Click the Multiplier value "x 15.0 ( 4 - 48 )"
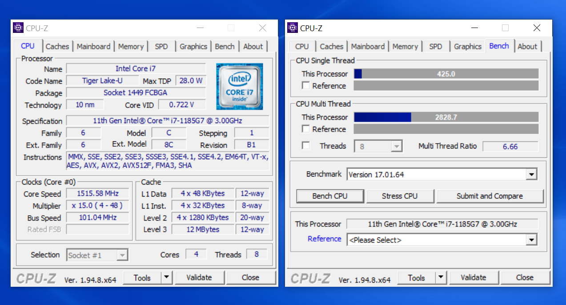The image size is (566, 305). (97, 206)
